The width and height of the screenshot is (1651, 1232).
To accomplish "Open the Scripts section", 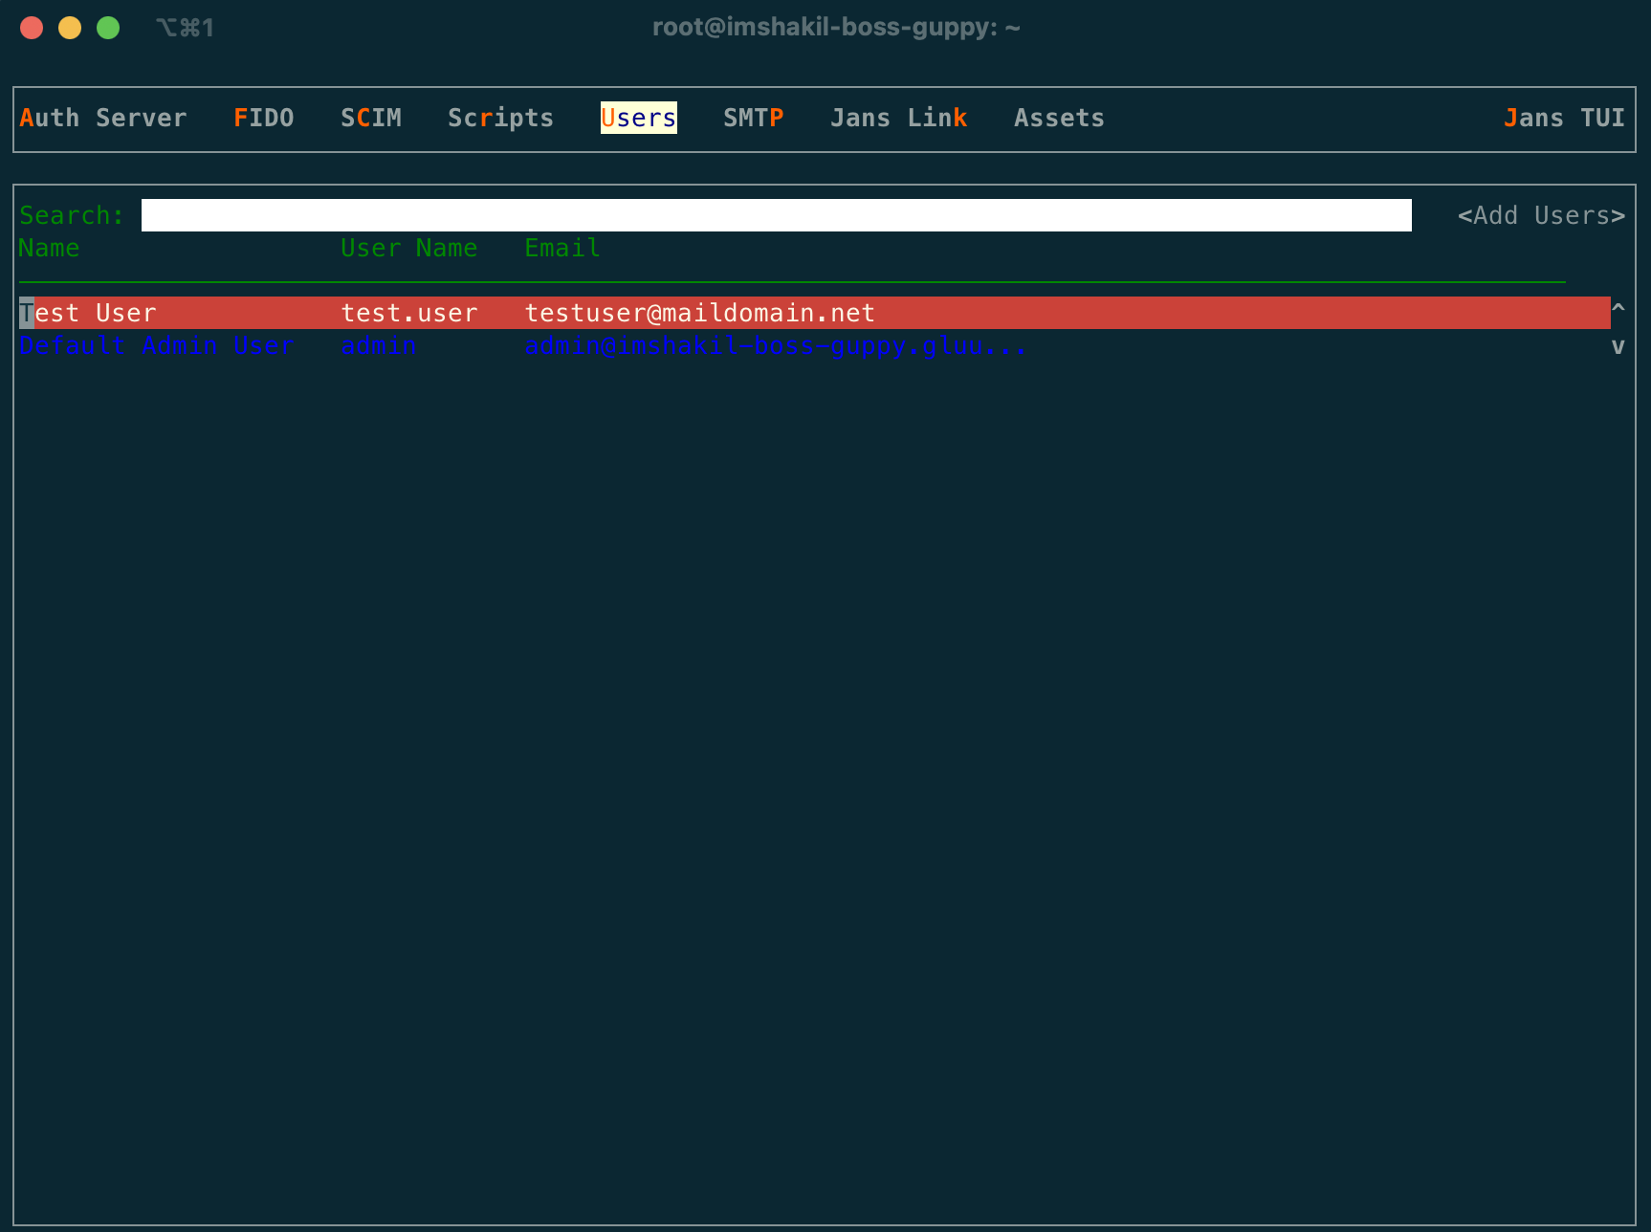I will pos(500,118).
